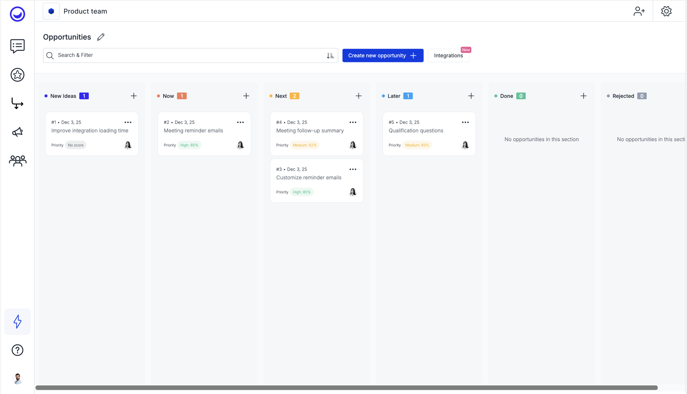The image size is (687, 394).
Task: Open the sort order dropdown in search bar
Action: [330, 55]
